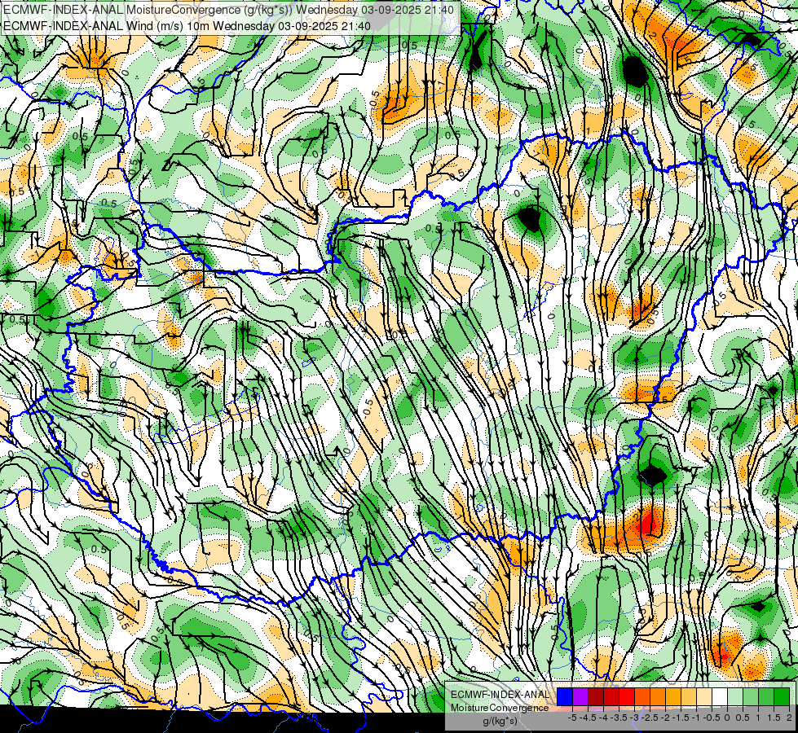
Task: Select the light green swatch between ticks 0.5 and 1
Action: [751, 696]
